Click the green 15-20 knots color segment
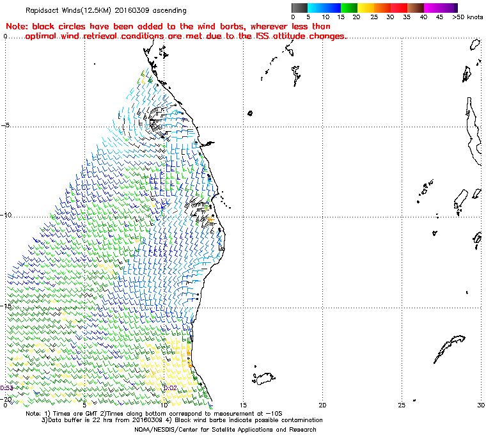Screen dimensions: 486x440 (x=349, y=8)
